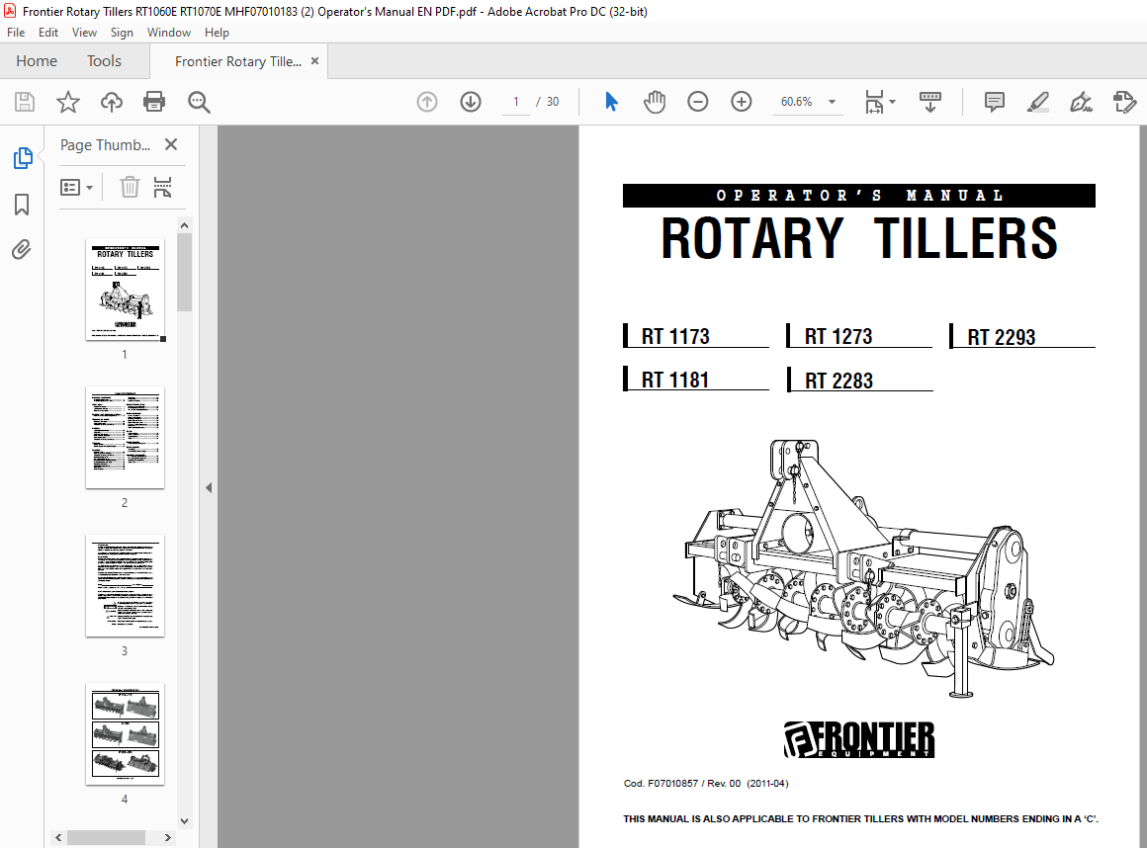Open the Sign document pen icon
The image size is (1147, 848).
[1081, 103]
